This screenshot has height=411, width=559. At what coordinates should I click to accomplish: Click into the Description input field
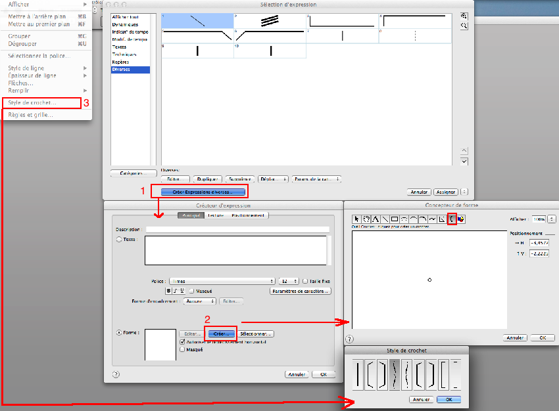(237, 229)
